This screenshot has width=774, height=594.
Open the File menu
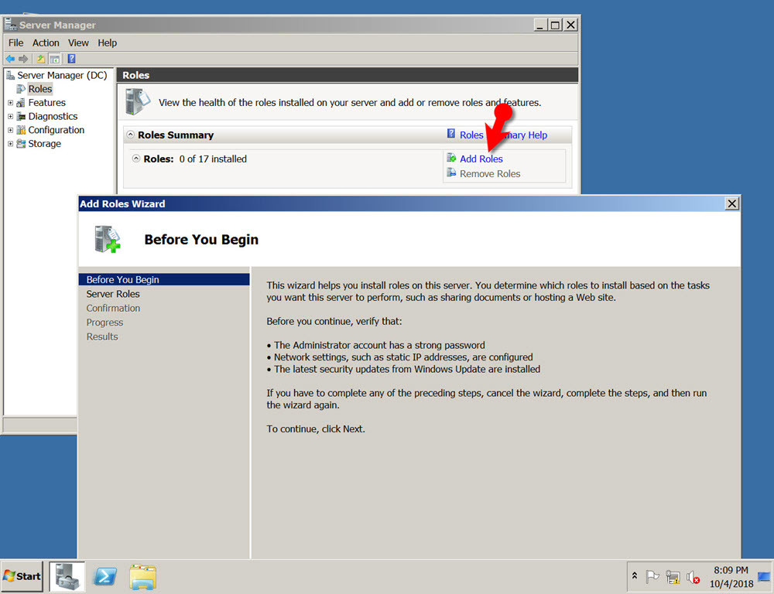pyautogui.click(x=15, y=43)
